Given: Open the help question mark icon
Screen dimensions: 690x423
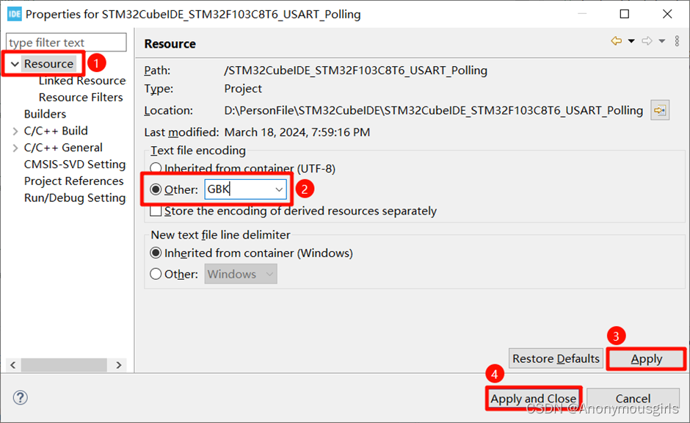Looking at the screenshot, I should (21, 397).
